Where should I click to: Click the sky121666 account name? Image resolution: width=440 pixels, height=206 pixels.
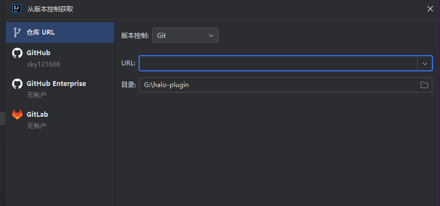43,64
